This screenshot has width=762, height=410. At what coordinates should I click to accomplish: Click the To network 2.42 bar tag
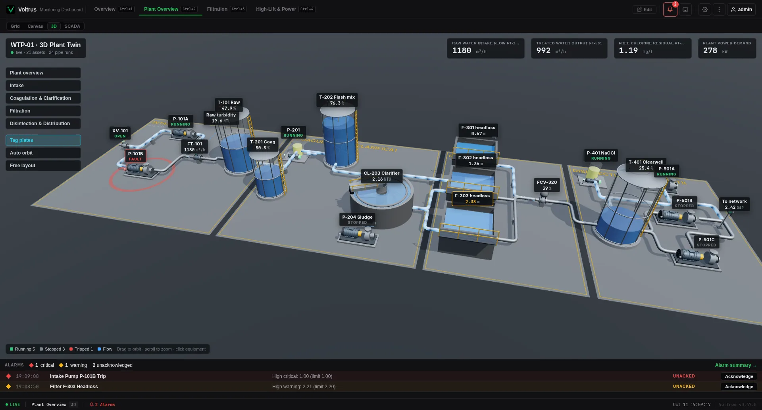point(734,204)
